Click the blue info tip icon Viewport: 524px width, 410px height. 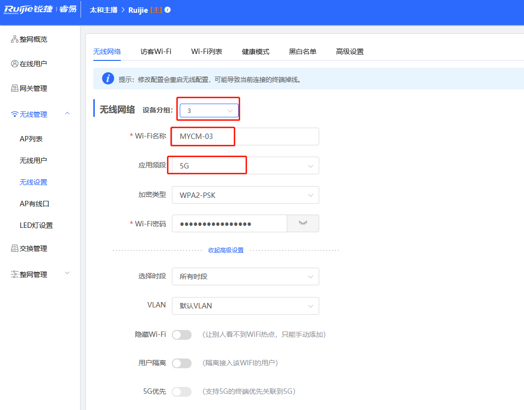pyautogui.click(x=108, y=79)
